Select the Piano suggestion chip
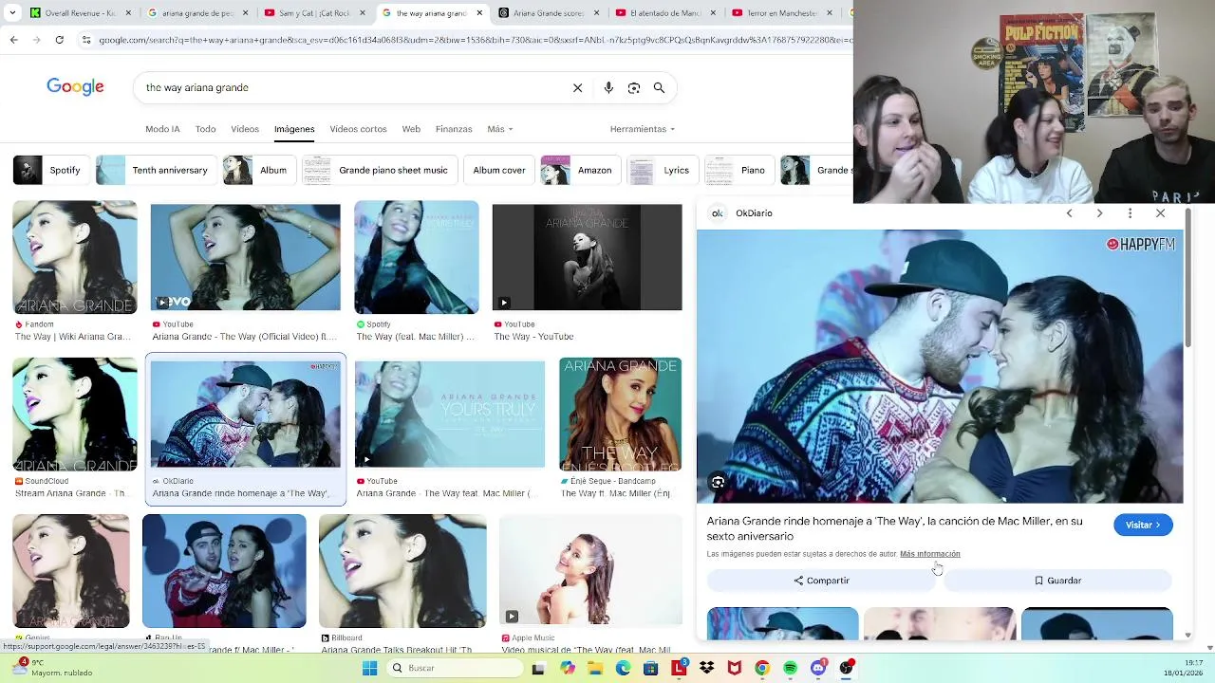 pyautogui.click(x=738, y=171)
